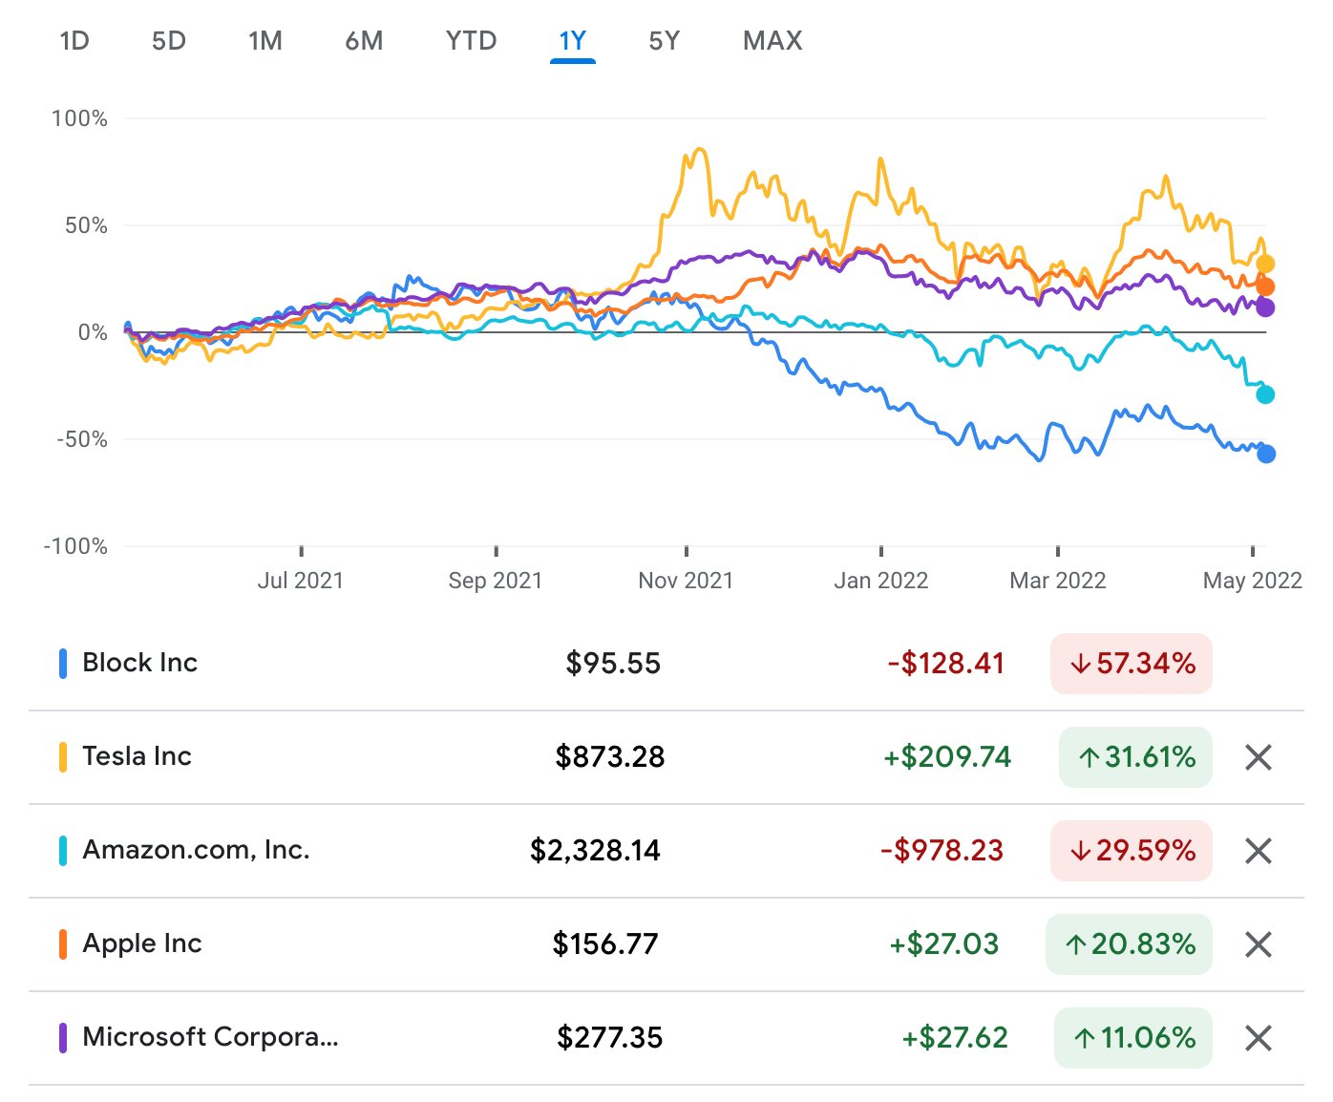Click Tesla yellow color marker
The image size is (1333, 1102).
click(x=63, y=757)
